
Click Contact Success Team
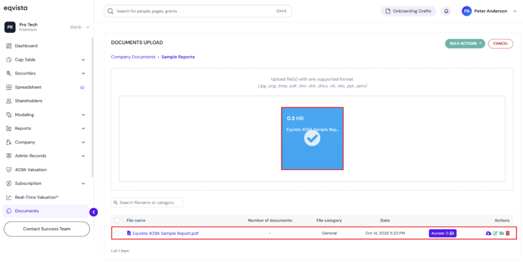(x=46, y=229)
